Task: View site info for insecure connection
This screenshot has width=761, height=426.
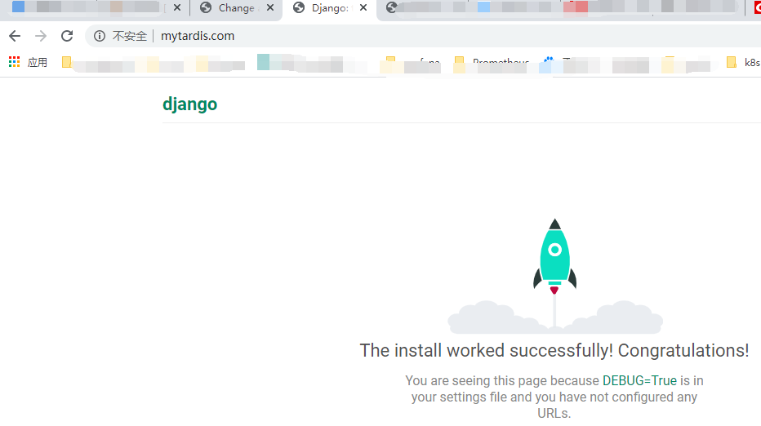Action: [100, 36]
